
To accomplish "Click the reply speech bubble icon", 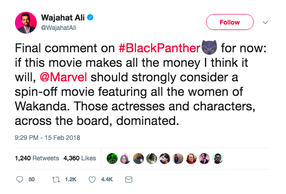I will coord(20,179).
